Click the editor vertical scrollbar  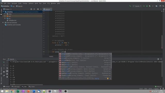[162, 42]
